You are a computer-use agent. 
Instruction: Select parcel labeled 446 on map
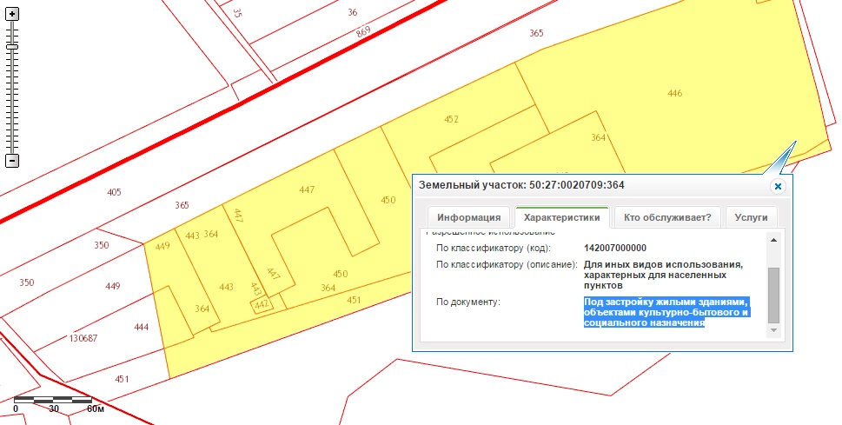[x=674, y=93]
